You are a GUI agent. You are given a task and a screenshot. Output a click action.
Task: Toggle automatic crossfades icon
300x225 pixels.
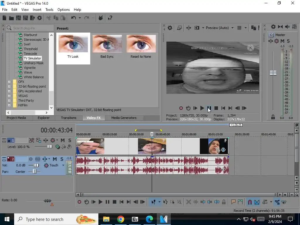pyautogui.click(x=257, y=202)
